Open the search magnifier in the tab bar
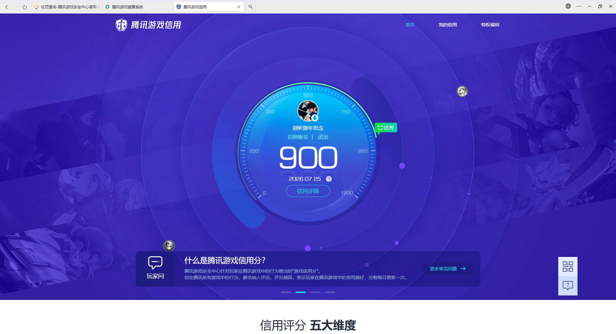Image resolution: width=616 pixels, height=334 pixels. [251, 7]
